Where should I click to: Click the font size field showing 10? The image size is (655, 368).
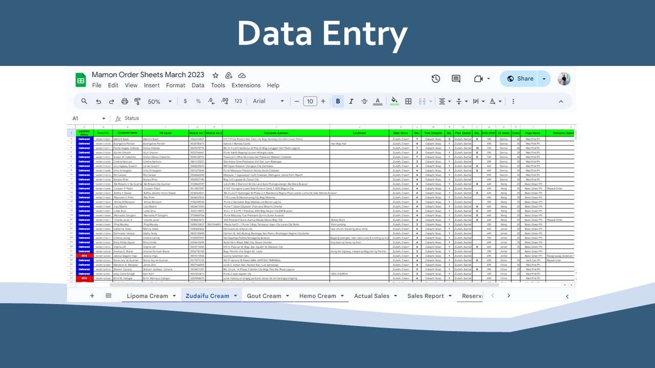click(310, 101)
